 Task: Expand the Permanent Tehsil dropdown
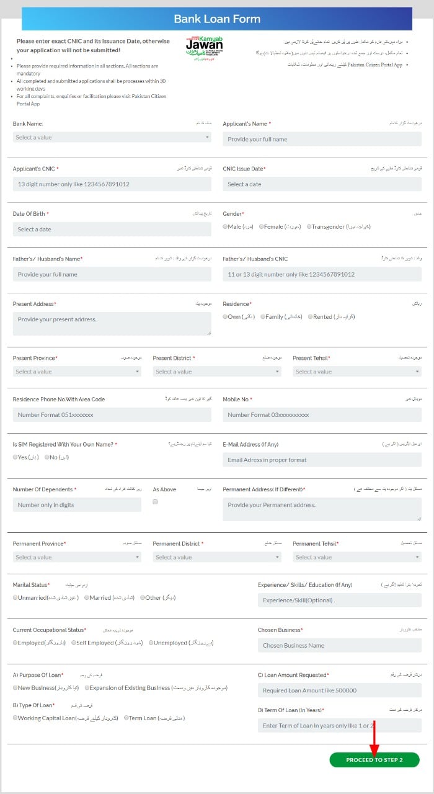[356, 557]
